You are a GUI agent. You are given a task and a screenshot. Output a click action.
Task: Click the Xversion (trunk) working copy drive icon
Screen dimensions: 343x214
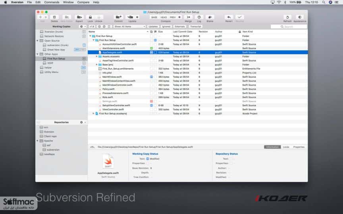[42, 32]
